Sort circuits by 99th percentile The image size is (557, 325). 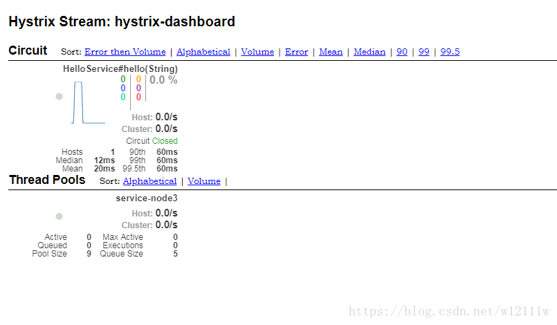click(423, 52)
